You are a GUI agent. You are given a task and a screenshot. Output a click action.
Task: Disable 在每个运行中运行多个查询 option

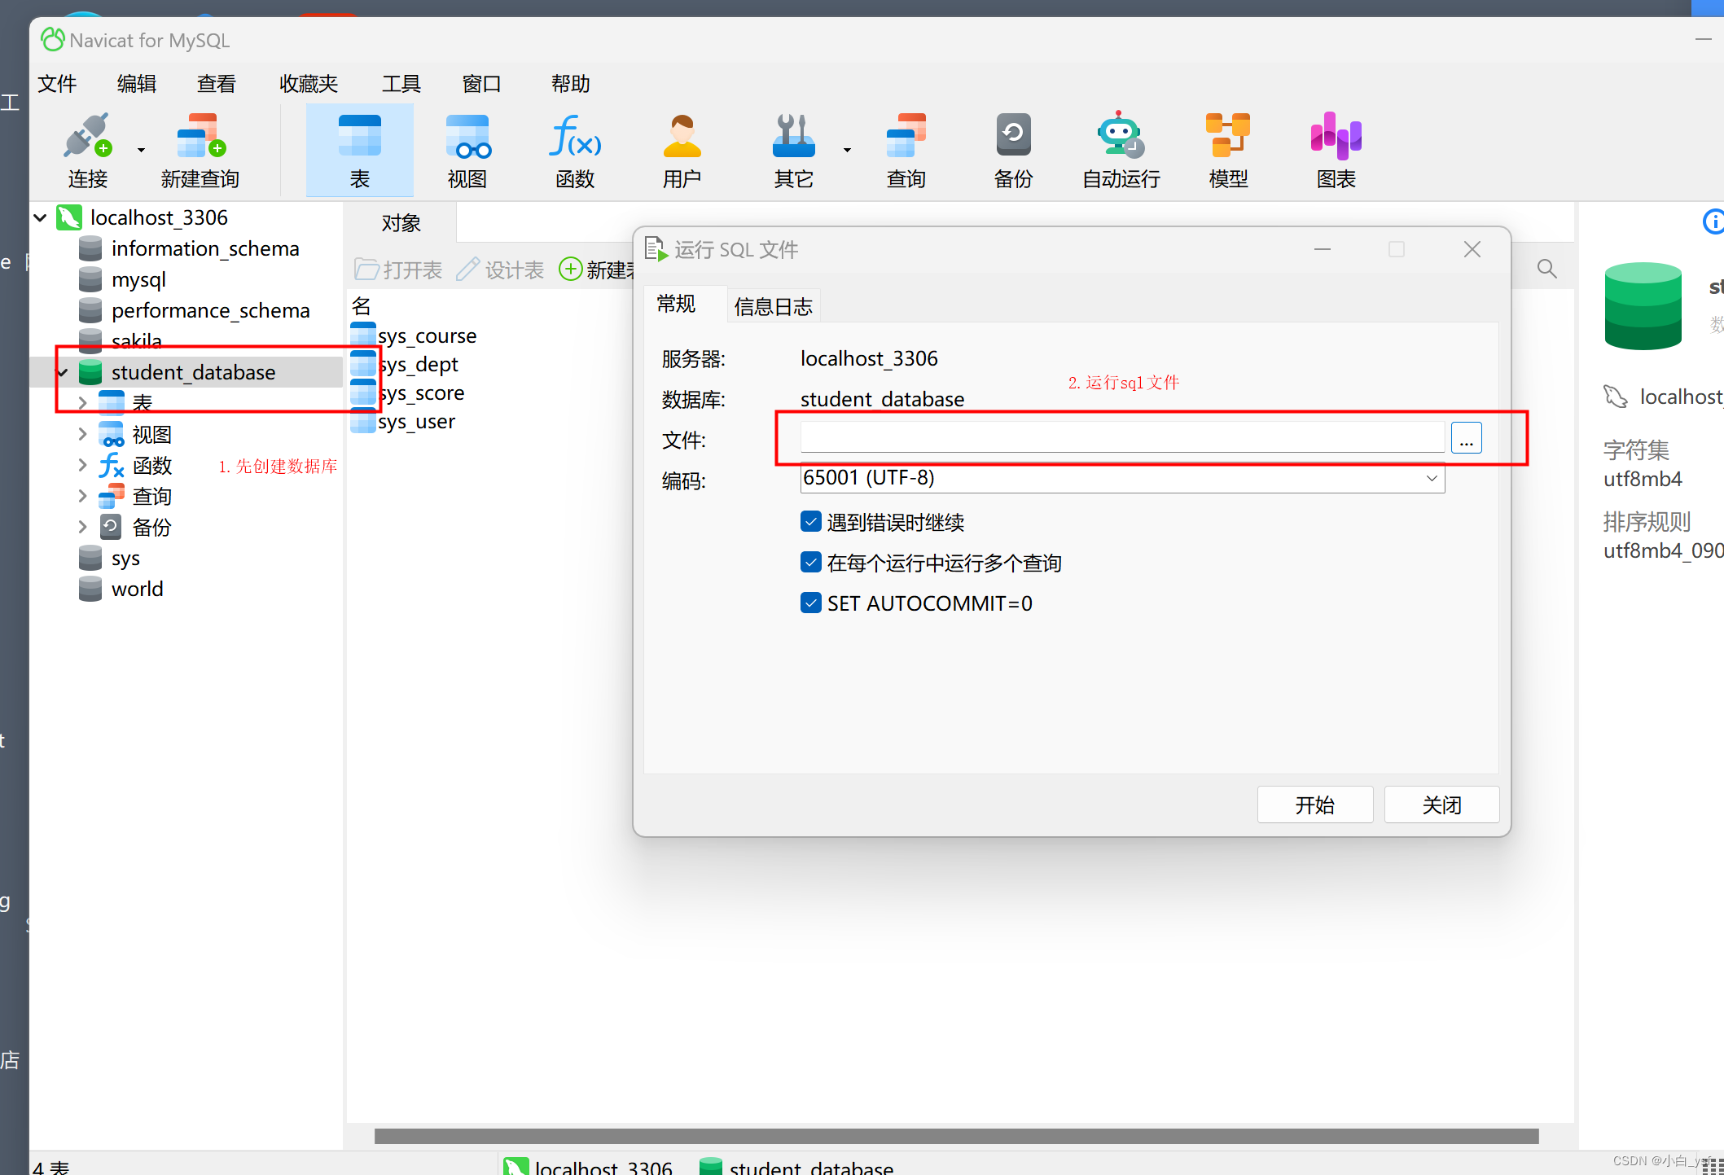tap(810, 562)
